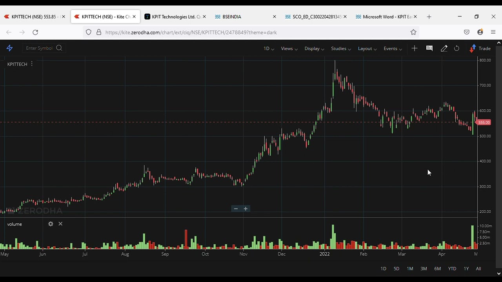The height and width of the screenshot is (282, 502).
Task: Click the site security padlock icon
Action: [99, 33]
